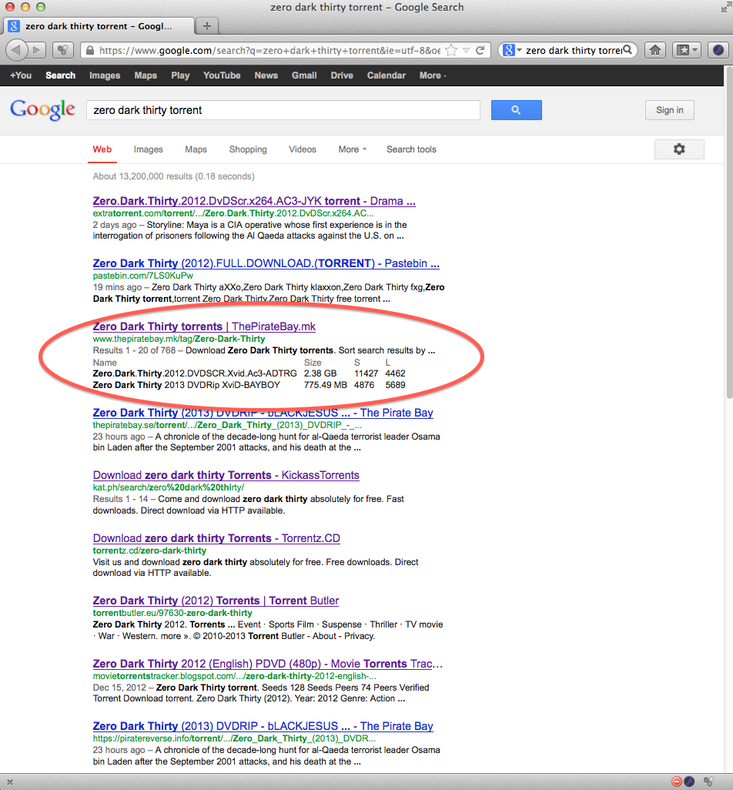Select the Videos search tab
The width and height of the screenshot is (733, 790).
303,149
